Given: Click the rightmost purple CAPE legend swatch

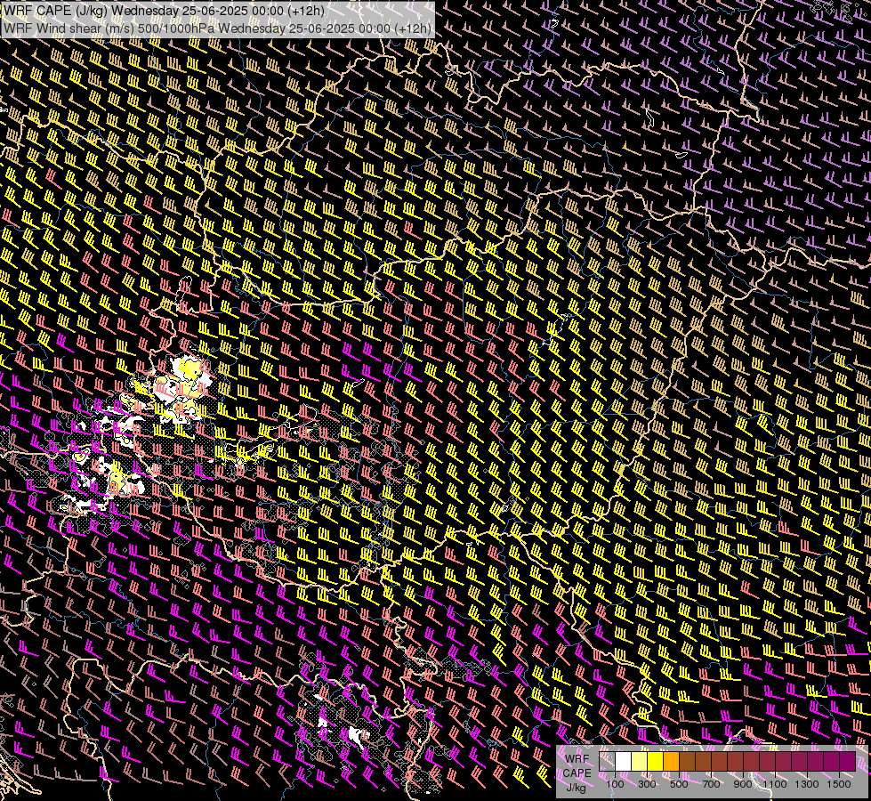Looking at the screenshot, I should click(848, 761).
